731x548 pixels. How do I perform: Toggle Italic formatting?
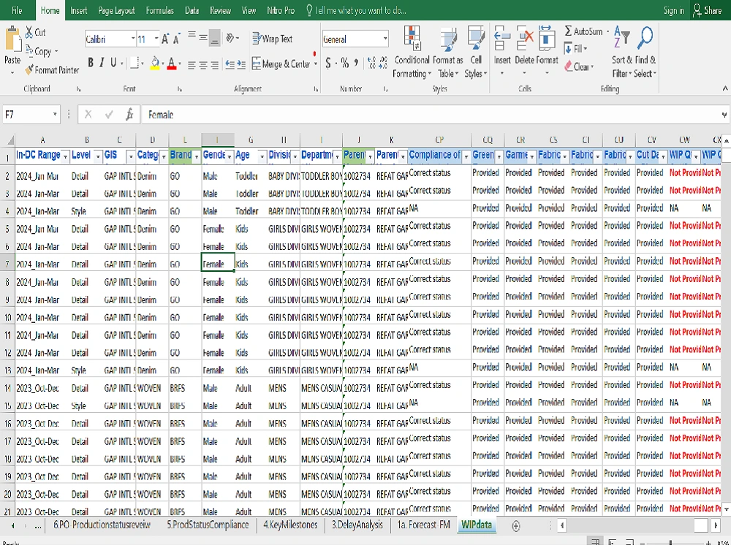(x=102, y=63)
